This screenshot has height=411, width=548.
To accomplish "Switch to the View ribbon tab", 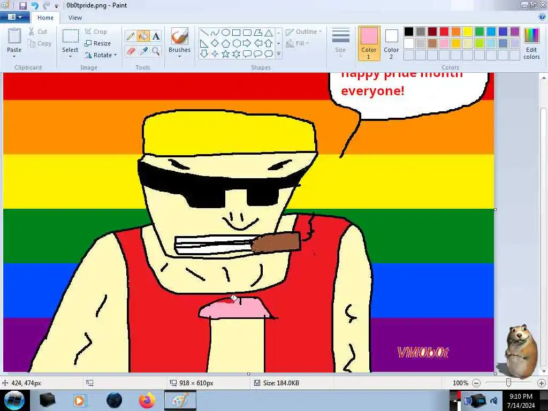I will [x=75, y=18].
